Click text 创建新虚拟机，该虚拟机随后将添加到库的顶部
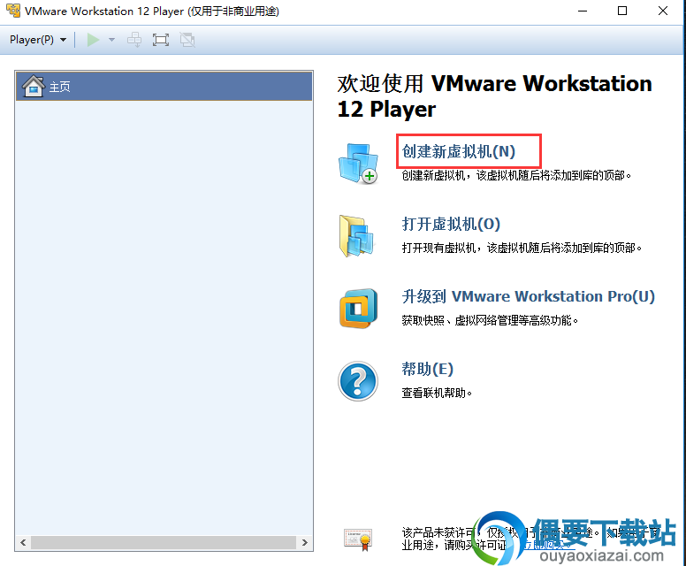686x566 pixels. tap(516, 175)
